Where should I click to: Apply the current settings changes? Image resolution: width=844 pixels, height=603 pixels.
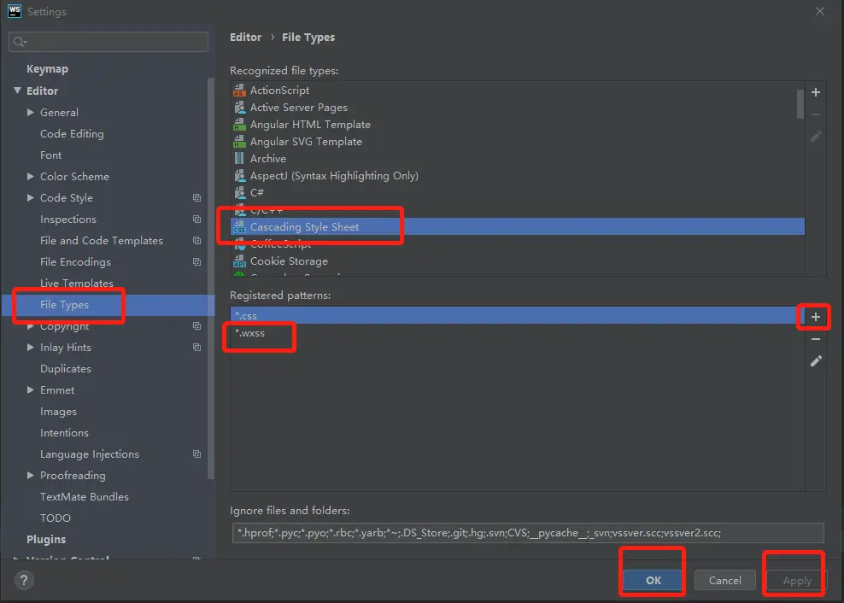[797, 581]
